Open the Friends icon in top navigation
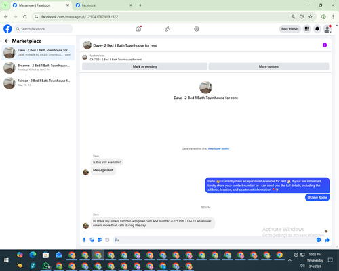 [x=167, y=29]
